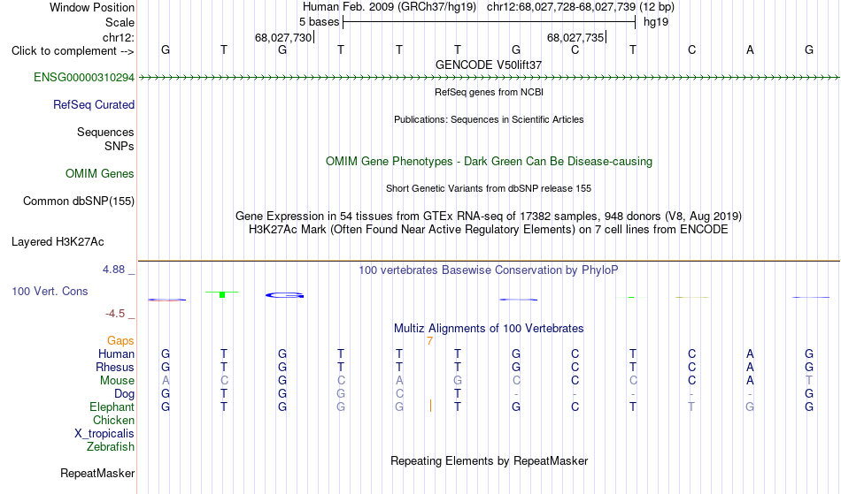Click the 'OMIM Gene Phenotypes' green title
This screenshot has width=841, height=494.
(489, 162)
